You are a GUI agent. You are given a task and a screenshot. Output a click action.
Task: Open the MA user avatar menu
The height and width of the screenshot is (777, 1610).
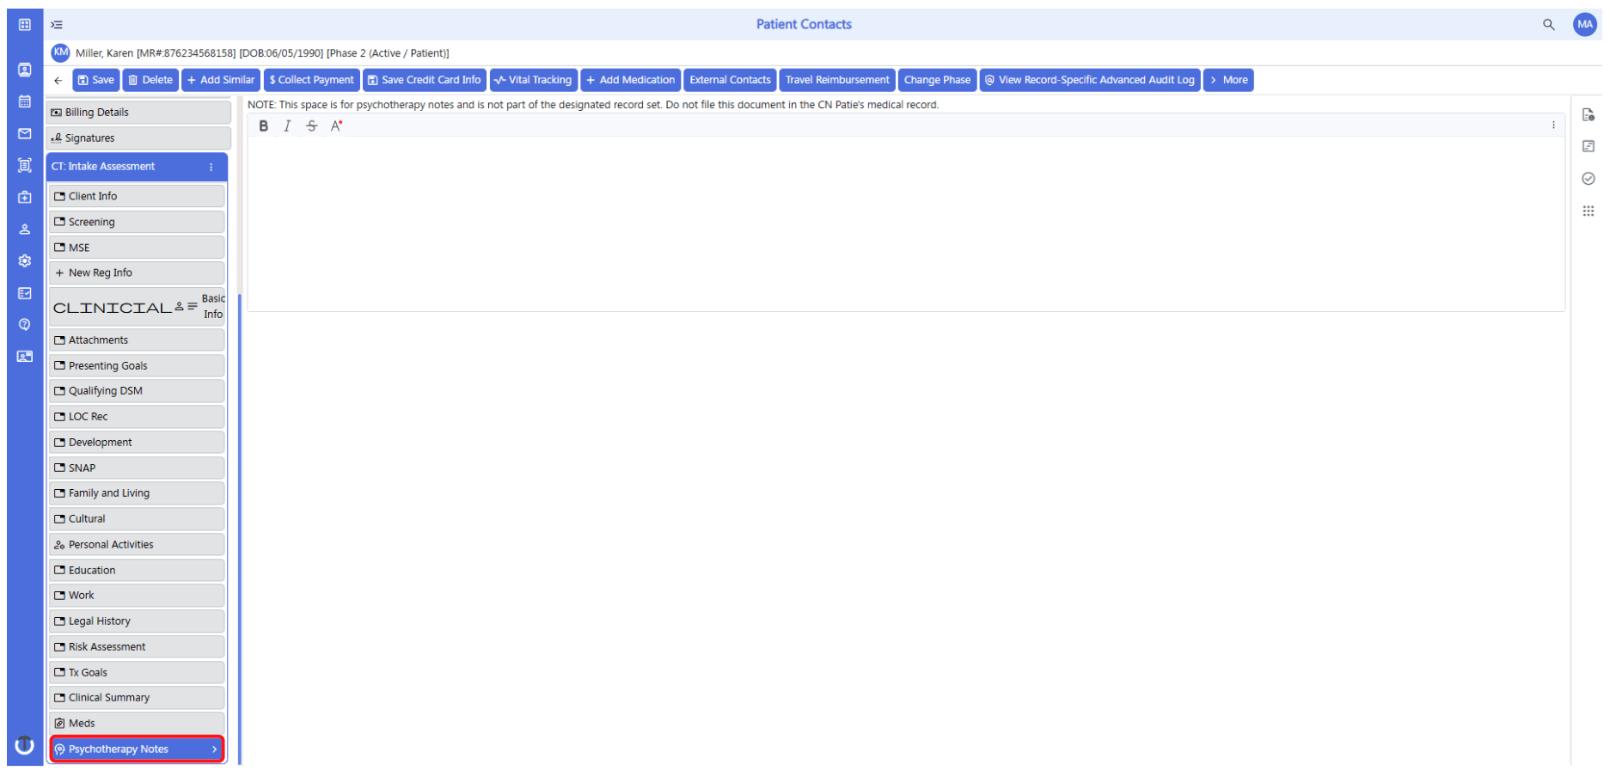click(x=1584, y=25)
